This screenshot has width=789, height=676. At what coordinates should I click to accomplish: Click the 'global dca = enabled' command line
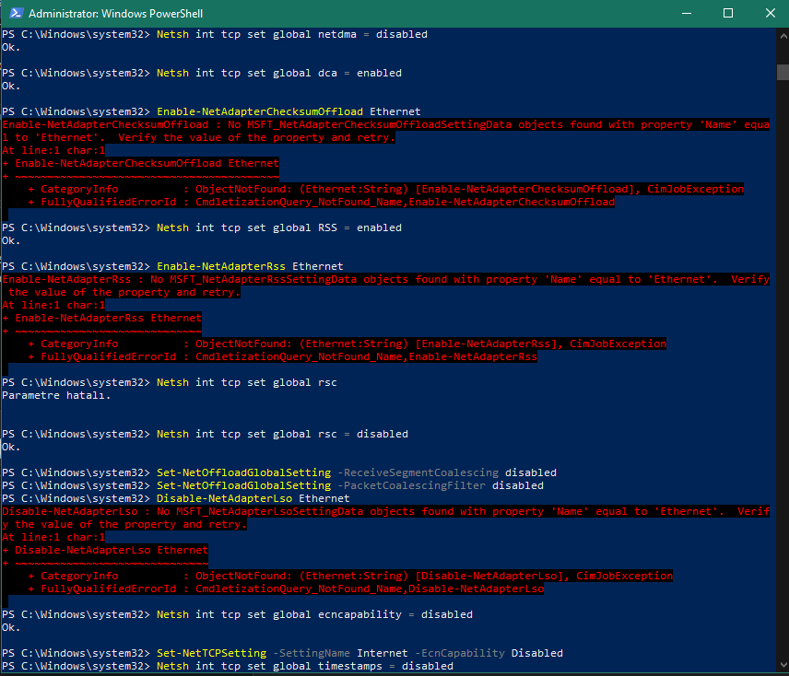click(x=202, y=73)
